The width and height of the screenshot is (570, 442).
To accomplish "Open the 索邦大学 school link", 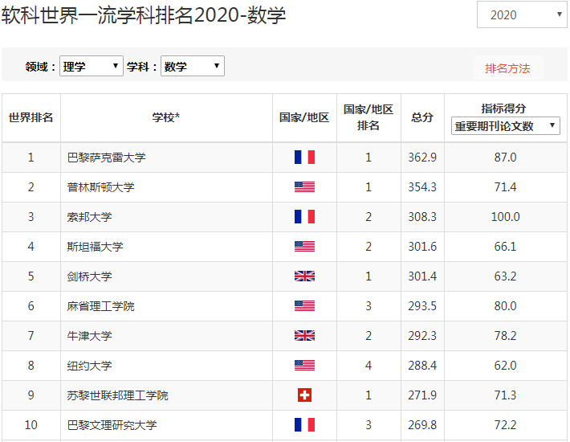I will coord(89,217).
